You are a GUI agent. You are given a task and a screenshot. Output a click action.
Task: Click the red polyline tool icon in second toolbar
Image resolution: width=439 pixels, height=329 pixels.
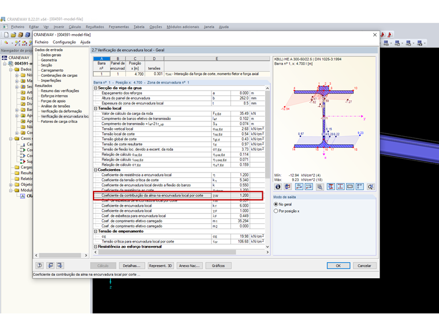[25, 43]
